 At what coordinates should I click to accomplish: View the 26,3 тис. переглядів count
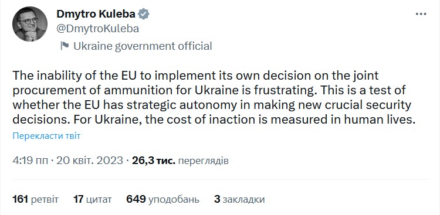point(180,161)
